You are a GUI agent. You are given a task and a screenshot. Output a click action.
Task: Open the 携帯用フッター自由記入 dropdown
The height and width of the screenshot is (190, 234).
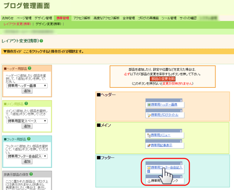(x=27, y=156)
